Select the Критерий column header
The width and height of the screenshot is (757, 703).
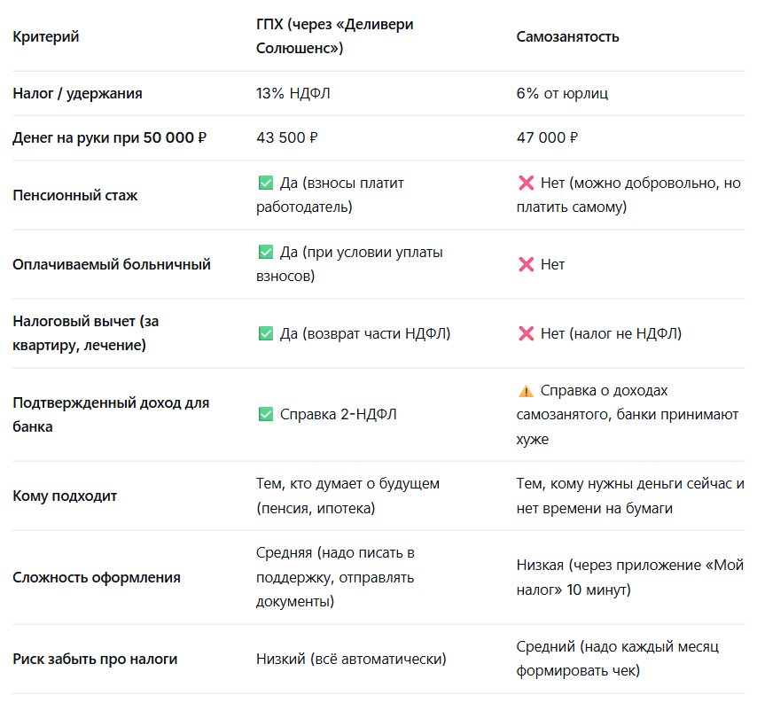tap(46, 36)
